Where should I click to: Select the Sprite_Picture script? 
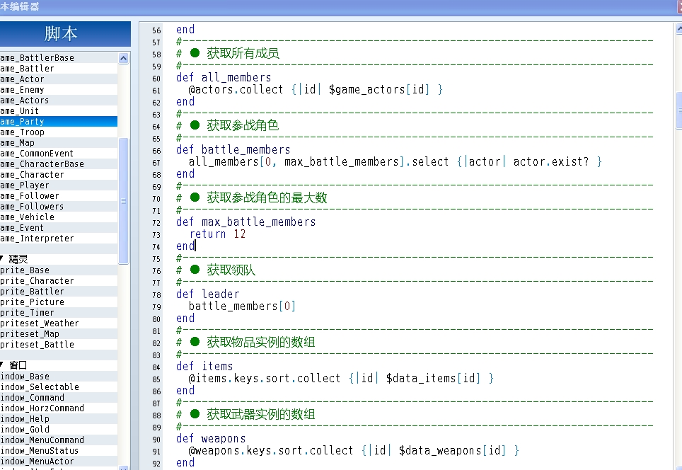(59, 302)
